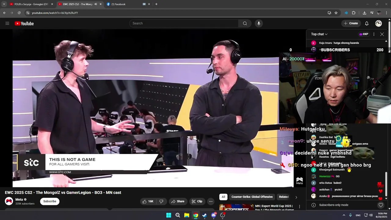Open the Extensions puzzle icon
Image resolution: width=391 pixels, height=220 pixels.
coord(354,13)
